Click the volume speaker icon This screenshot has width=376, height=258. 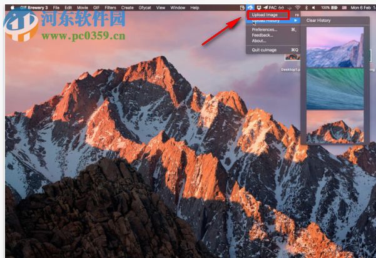[313, 7]
